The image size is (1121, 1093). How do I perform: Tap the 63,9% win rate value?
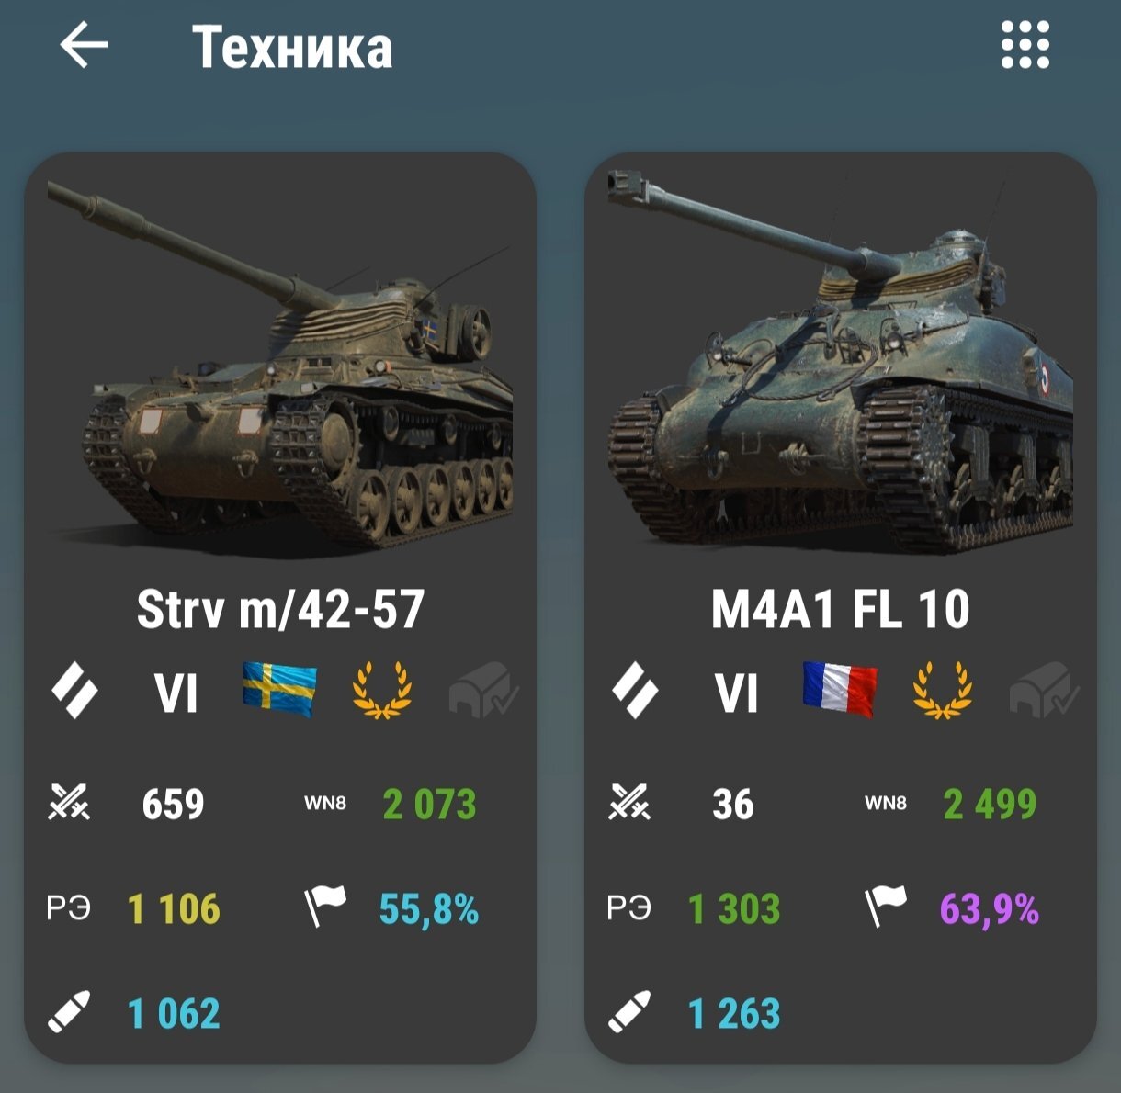pyautogui.click(x=990, y=909)
